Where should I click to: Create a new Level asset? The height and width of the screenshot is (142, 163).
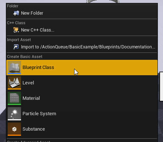pyautogui.click(x=82, y=83)
